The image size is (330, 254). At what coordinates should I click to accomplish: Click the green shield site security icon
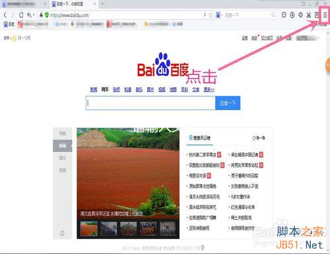[x=47, y=15]
